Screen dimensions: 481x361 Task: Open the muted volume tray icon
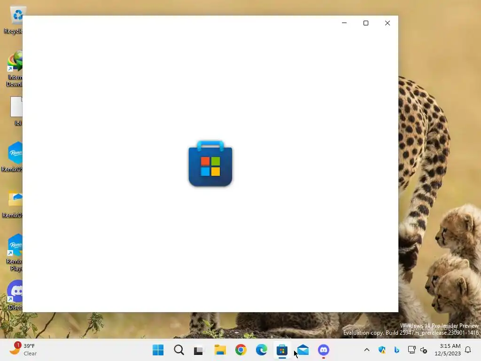click(424, 350)
